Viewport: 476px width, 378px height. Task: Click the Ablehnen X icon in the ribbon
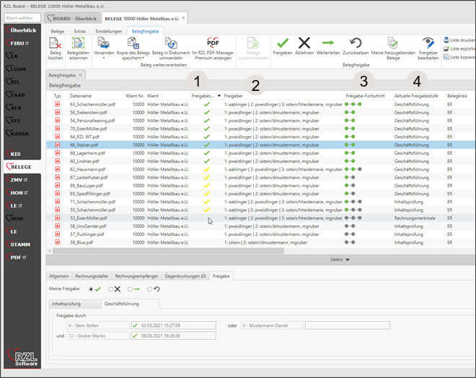tap(305, 44)
